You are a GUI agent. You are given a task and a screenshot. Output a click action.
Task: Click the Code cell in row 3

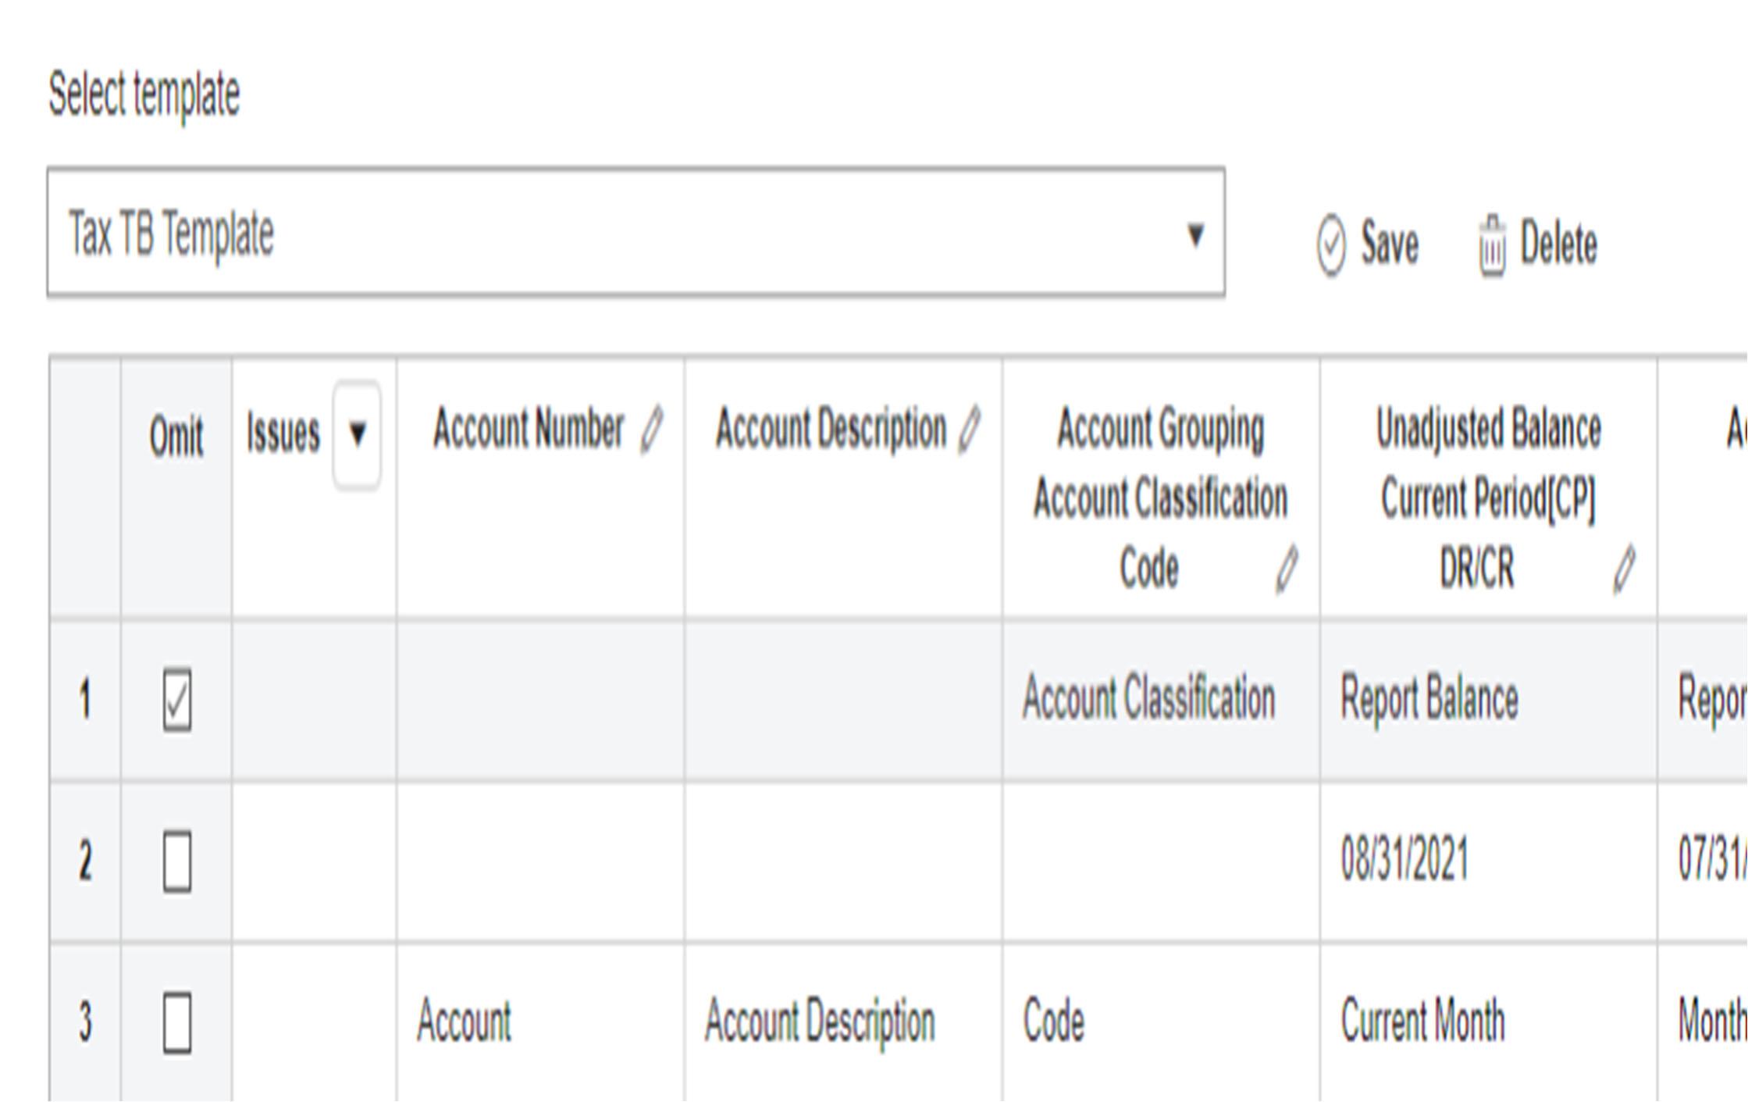1054,1022
